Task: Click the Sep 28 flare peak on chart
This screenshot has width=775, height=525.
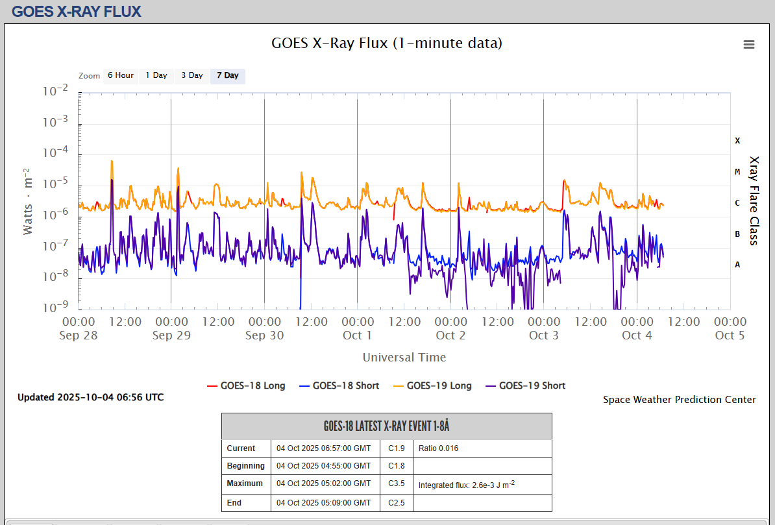Action: [112, 162]
